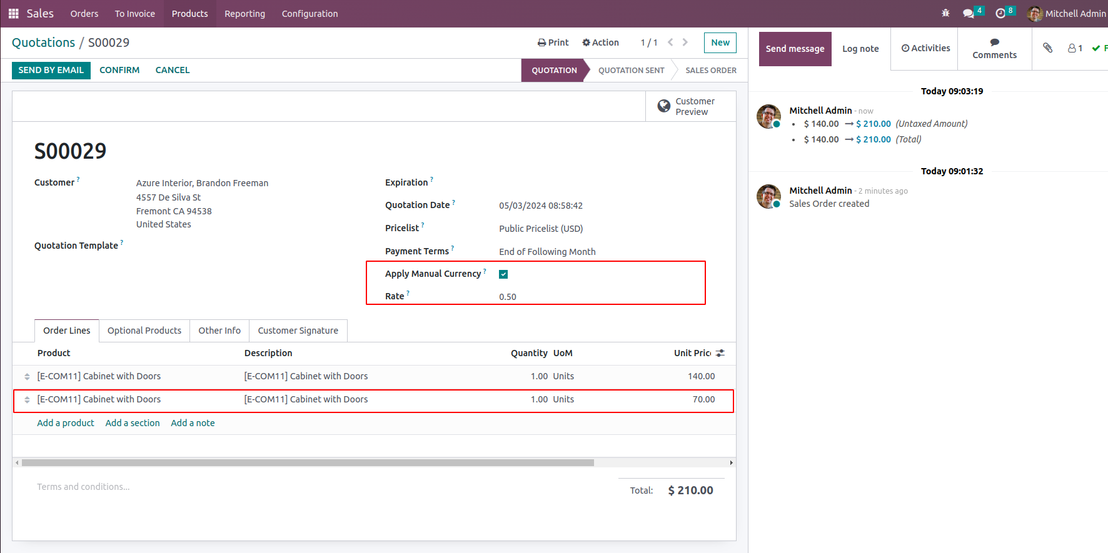
Task: Click Mitchell Admin avatar on Sales Order created message
Action: click(768, 196)
